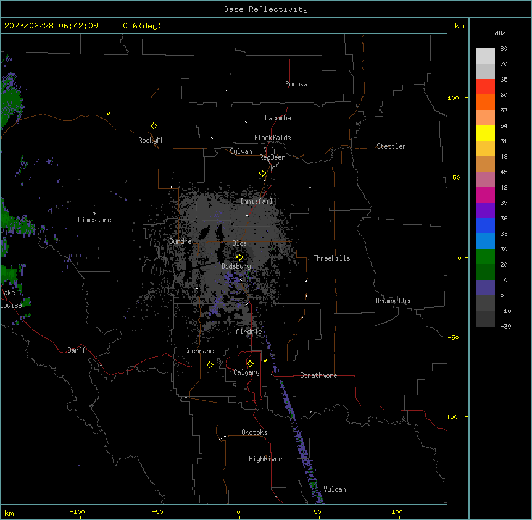Image resolution: width=532 pixels, height=520 pixels.
Task: Click the yellow V marker east of Calgary diamond
Action: click(x=265, y=361)
